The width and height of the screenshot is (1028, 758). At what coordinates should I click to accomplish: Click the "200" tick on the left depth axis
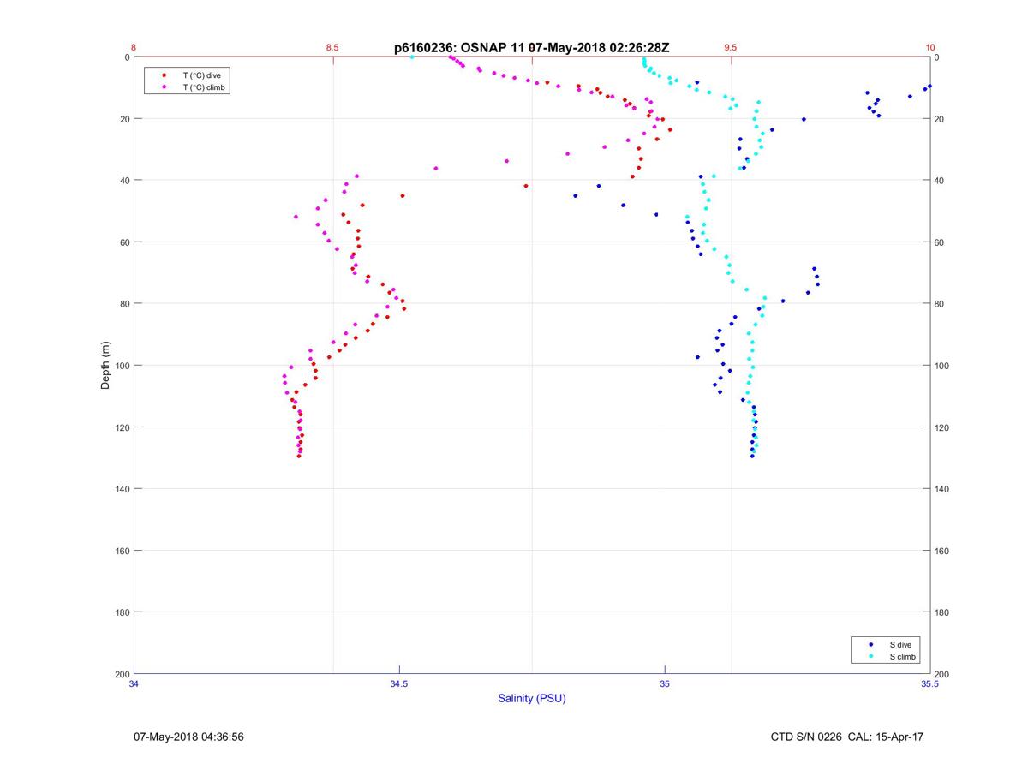coord(123,674)
